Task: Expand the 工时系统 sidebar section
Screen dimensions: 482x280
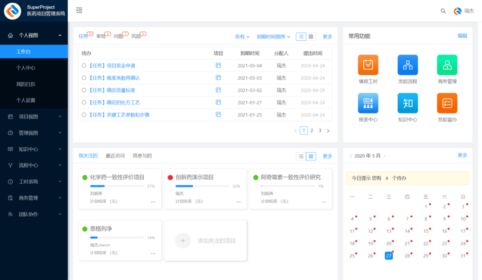Action: point(34,182)
